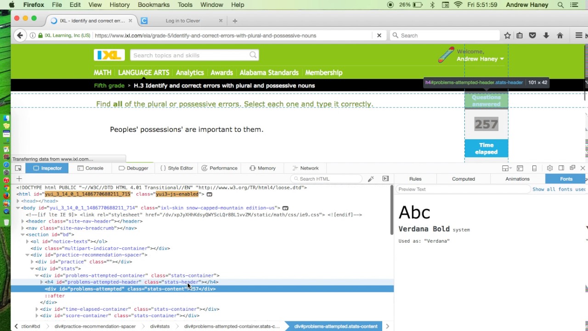The image size is (588, 331).
Task: Expand the div practice node
Action: coord(32,262)
